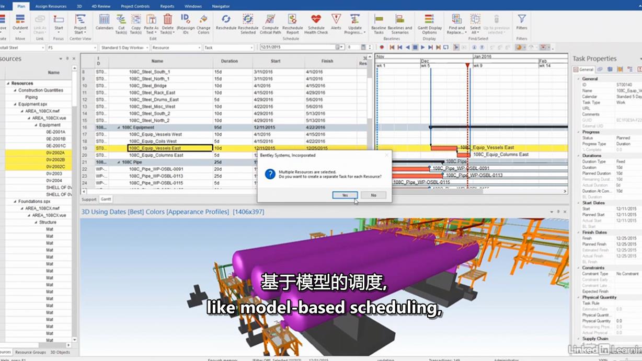Open the Change Colors tool
The height and width of the screenshot is (361, 642).
pyautogui.click(x=203, y=24)
